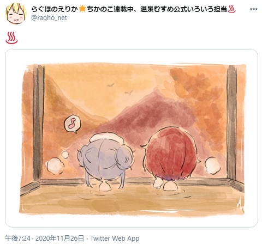Click the hot spring emoji after 担当
Viewport: 262px width, 245px height.
231,9
